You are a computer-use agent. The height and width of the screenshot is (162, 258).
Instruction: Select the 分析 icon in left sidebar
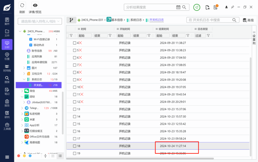pyautogui.click(x=7, y=45)
